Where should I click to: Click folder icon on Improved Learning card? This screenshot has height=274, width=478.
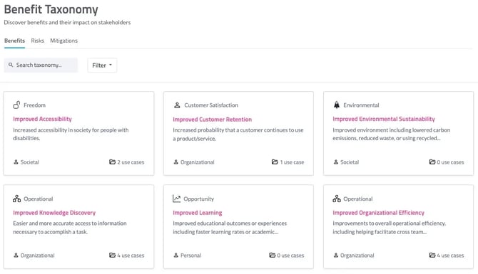[x=273, y=255]
